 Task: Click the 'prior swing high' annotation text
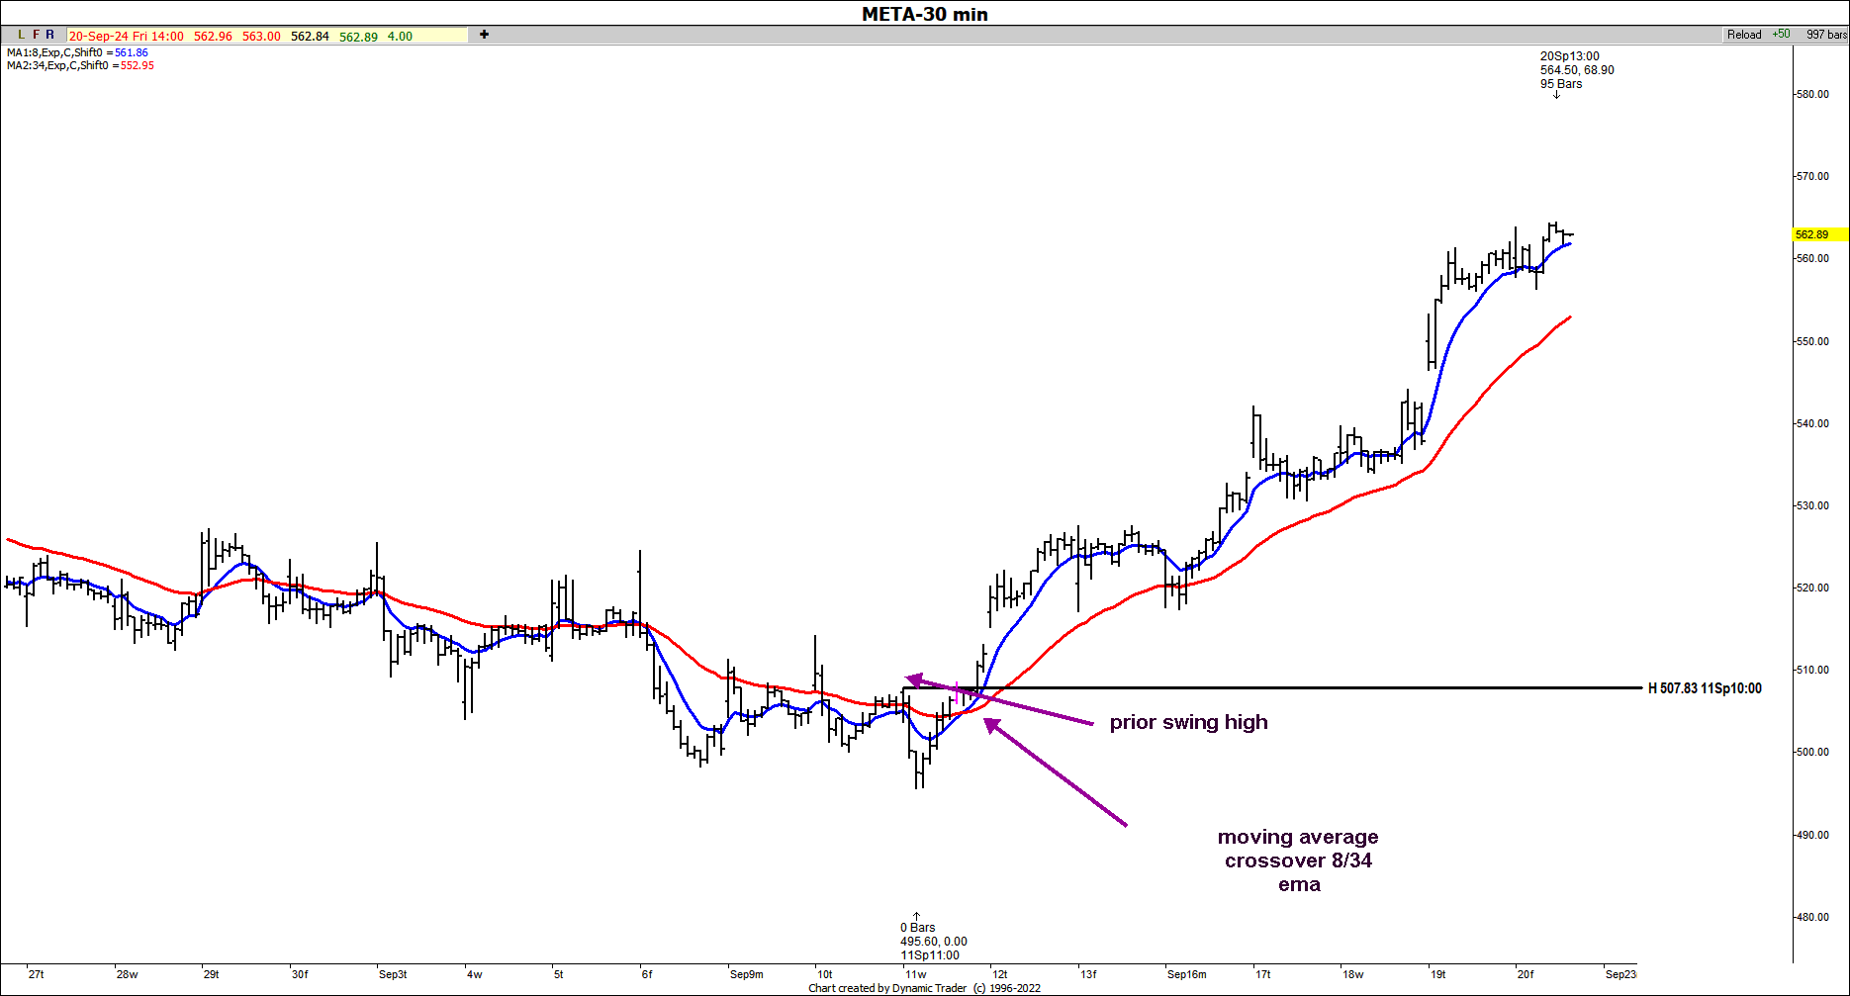[1188, 722]
